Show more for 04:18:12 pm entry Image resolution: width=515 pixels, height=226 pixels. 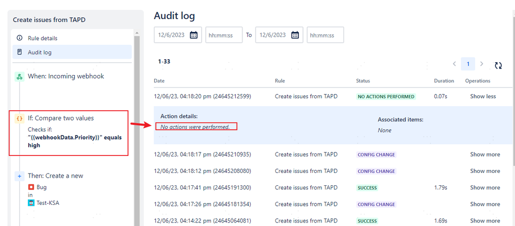tap(485, 171)
